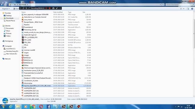195x109 pixels.
Task: Open the Windows Start menu
Action: point(3,107)
